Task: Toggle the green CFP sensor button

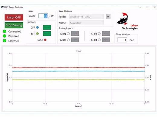Action: pyautogui.click(x=47, y=27)
